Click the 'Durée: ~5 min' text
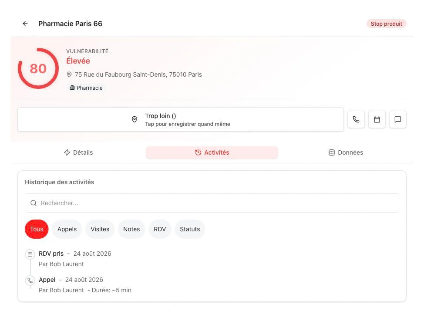Screen dimensions: 424x318 [111, 290]
